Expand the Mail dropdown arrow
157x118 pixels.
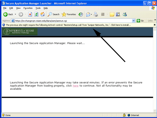click(91, 14)
